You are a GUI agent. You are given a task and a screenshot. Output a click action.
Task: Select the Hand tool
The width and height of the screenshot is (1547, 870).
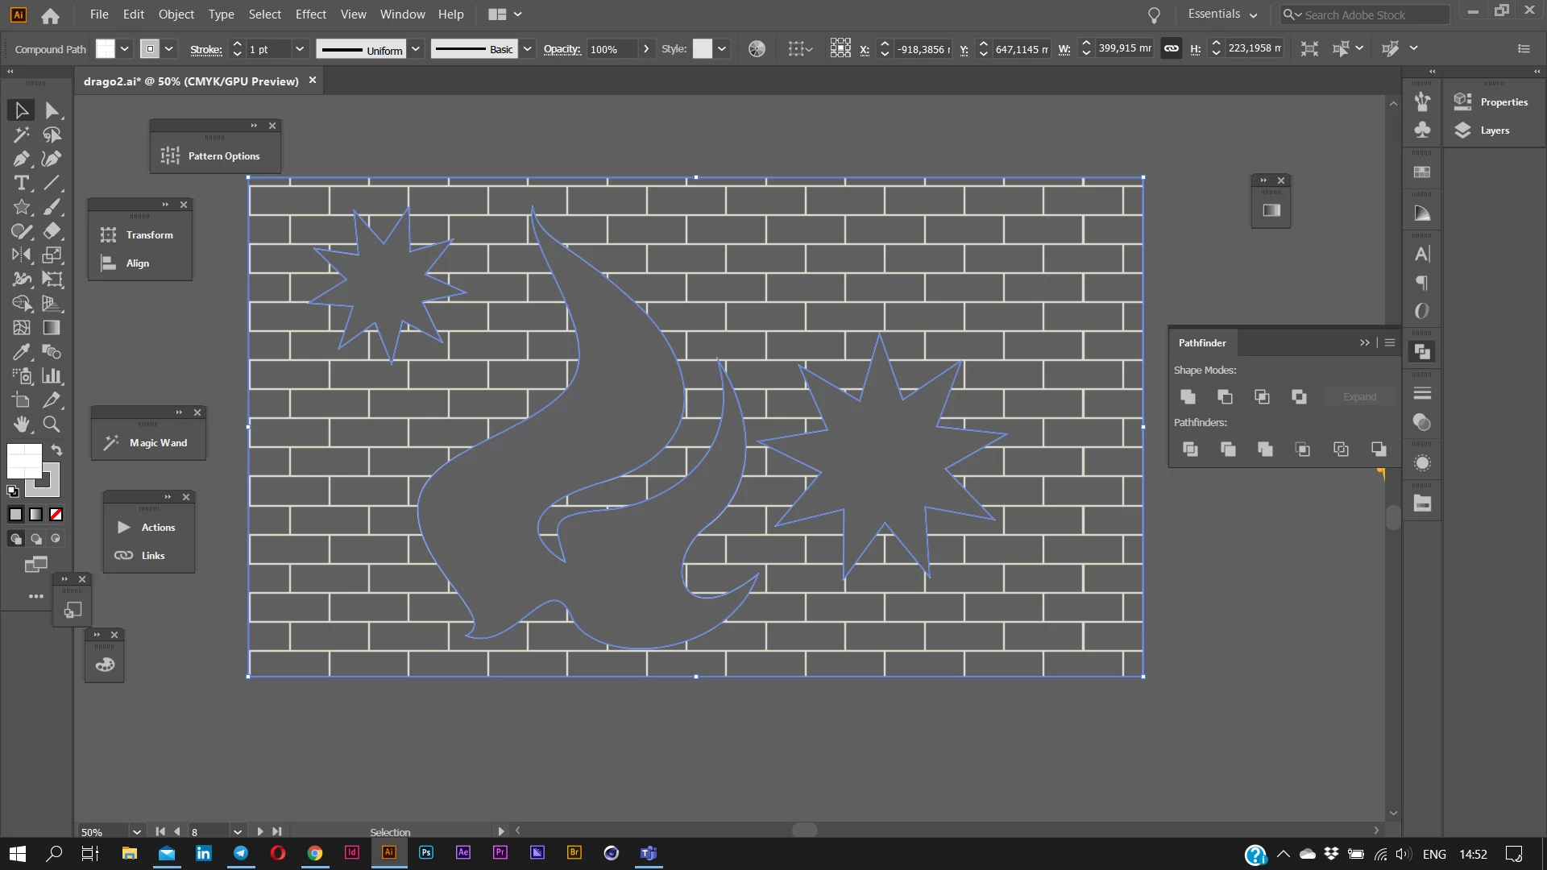(x=21, y=425)
